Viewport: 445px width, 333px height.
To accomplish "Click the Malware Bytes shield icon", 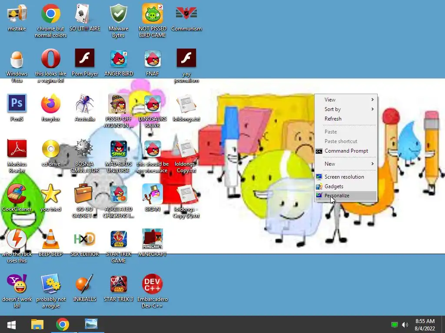I will [118, 13].
